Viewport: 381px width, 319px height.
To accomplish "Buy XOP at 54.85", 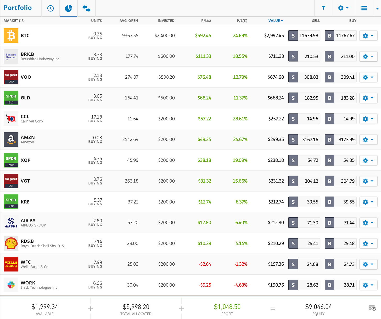I will tap(341, 160).
